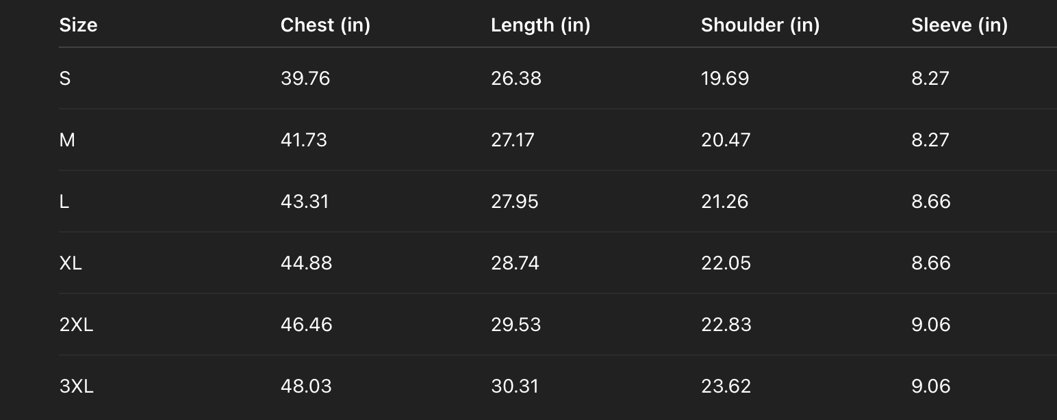Click the Size column header
The image size is (1057, 420).
(x=78, y=25)
